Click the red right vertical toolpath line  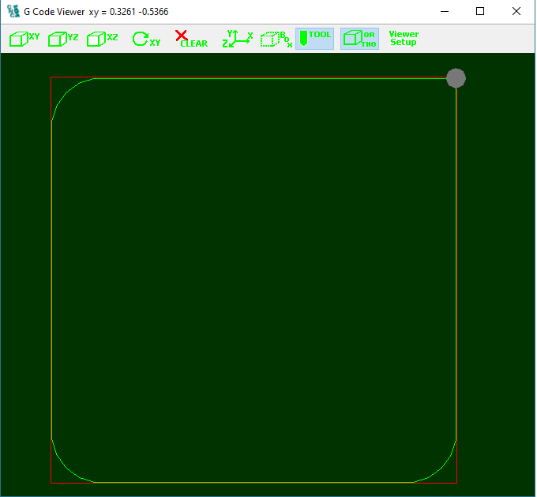(456, 277)
